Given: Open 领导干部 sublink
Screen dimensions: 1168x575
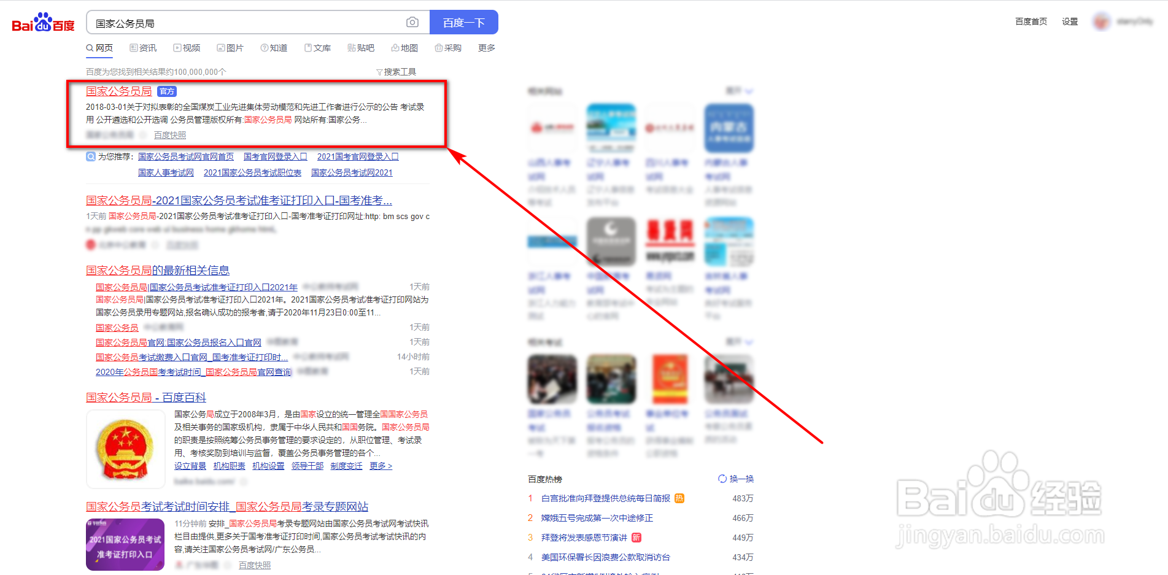Looking at the screenshot, I should [307, 466].
